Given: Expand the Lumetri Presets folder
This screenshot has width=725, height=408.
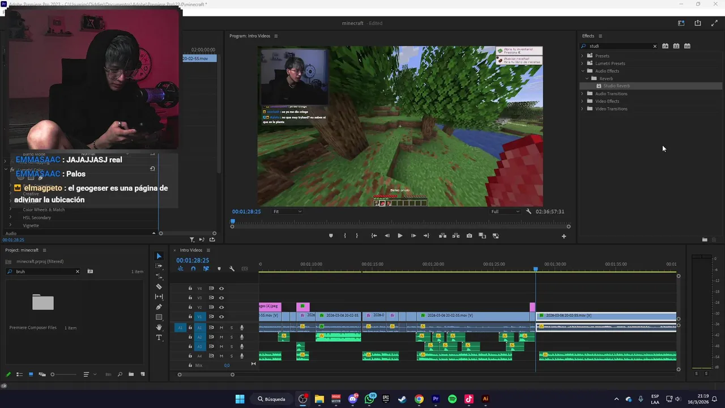Looking at the screenshot, I should [x=582, y=63].
